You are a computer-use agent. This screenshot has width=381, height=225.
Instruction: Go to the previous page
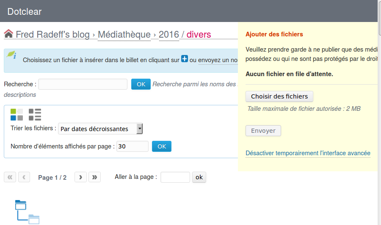tap(24, 177)
